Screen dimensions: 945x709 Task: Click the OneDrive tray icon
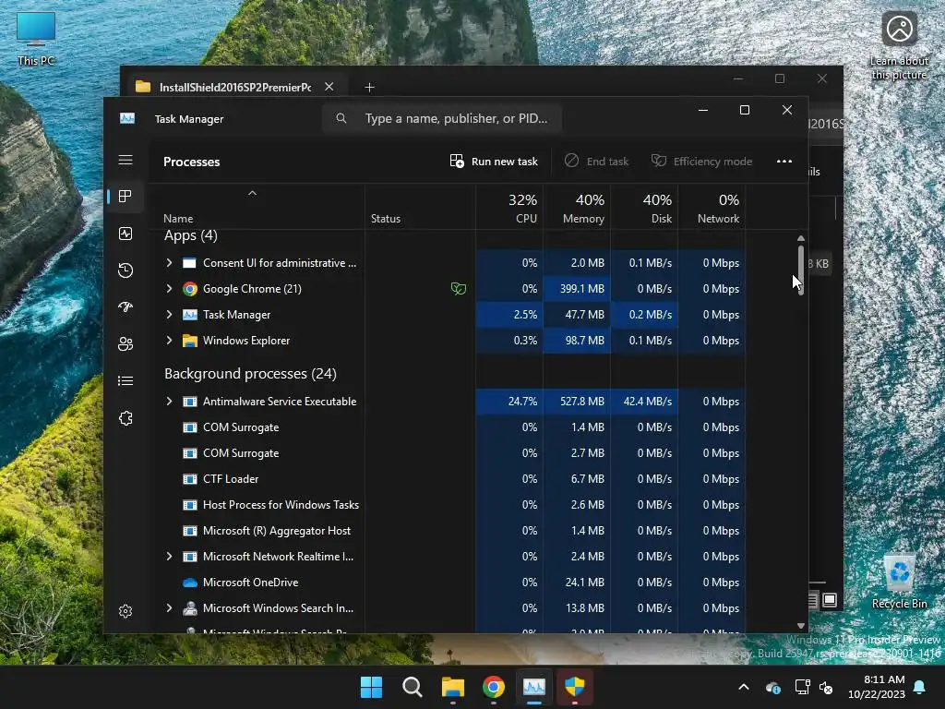pyautogui.click(x=773, y=687)
